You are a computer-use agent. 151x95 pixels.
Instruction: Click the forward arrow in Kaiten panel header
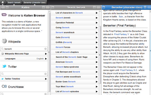tap(48, 7)
